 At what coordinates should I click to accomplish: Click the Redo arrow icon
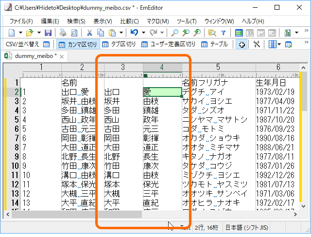(x=153, y=33)
